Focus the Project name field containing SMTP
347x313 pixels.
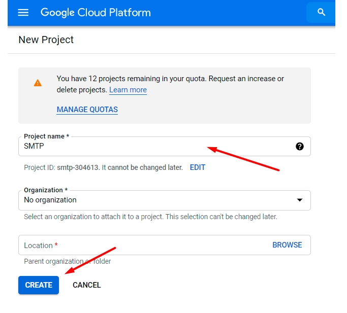point(152,147)
